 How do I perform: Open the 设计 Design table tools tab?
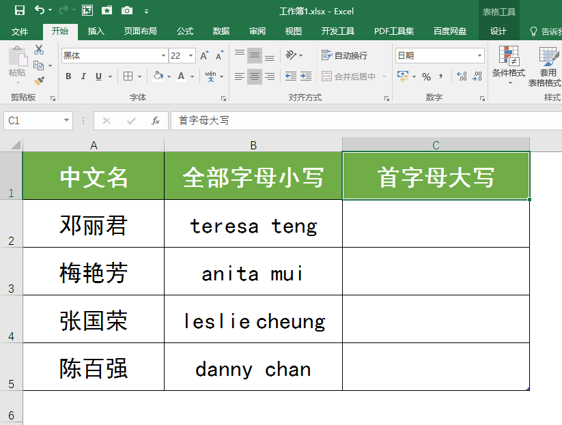coord(498,31)
